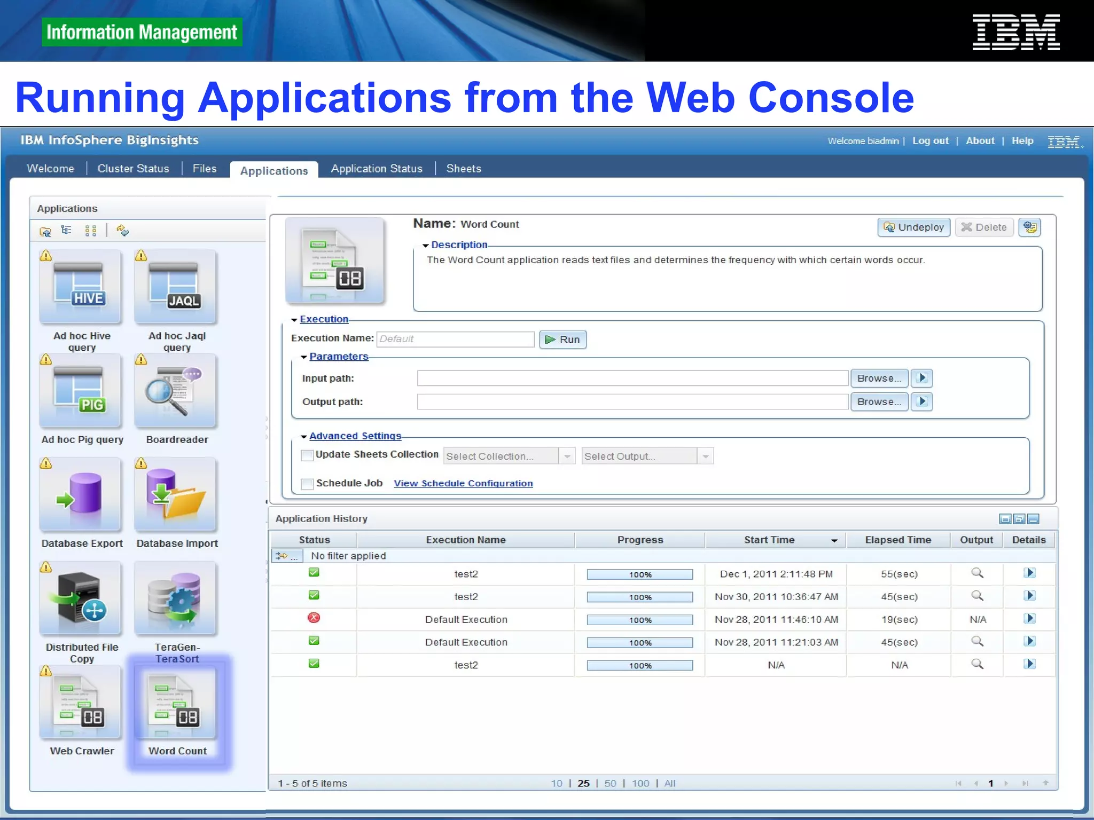Open the Database Export application
1094x820 pixels.
[81, 495]
